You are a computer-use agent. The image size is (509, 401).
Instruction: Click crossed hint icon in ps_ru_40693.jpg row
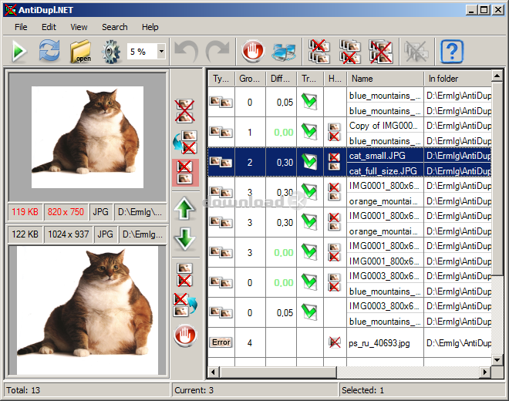(x=335, y=342)
